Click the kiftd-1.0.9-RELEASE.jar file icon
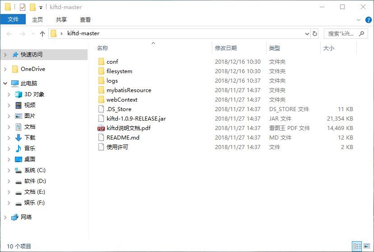 pos(101,118)
